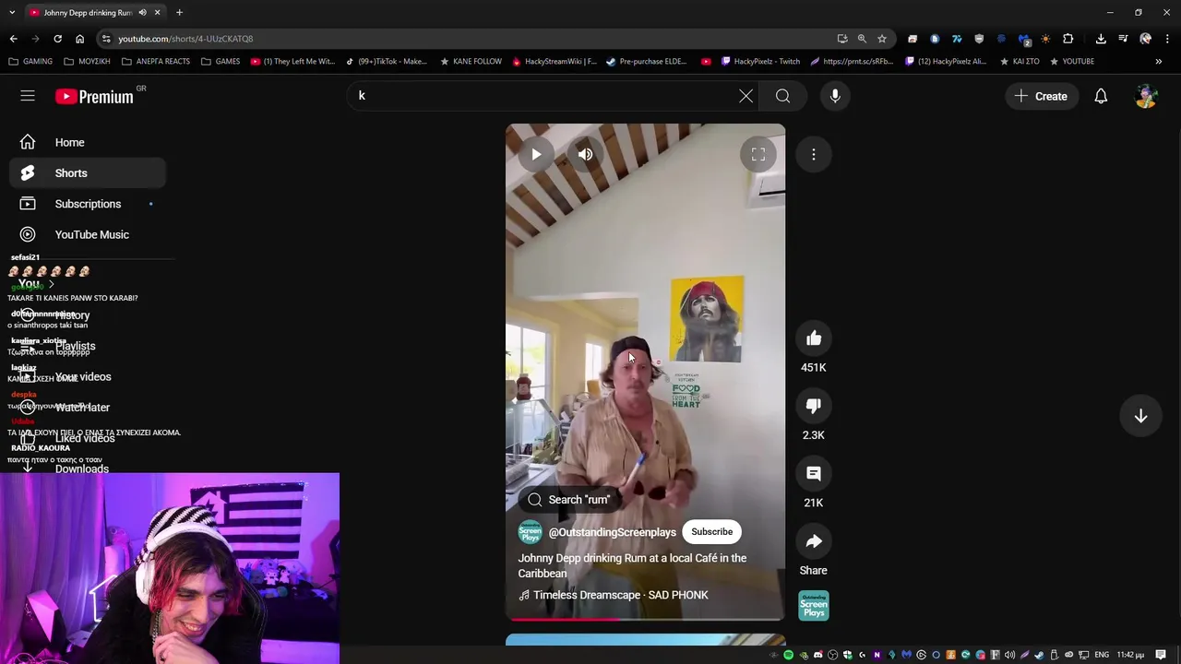
Task: Subscribe to OutstandingScreenplays
Action: click(x=711, y=532)
